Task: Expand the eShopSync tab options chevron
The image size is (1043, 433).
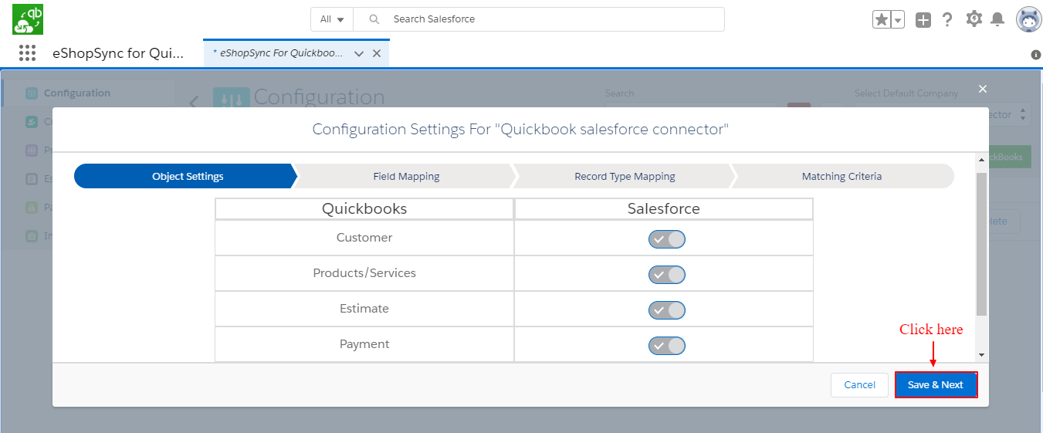Action: (x=358, y=53)
